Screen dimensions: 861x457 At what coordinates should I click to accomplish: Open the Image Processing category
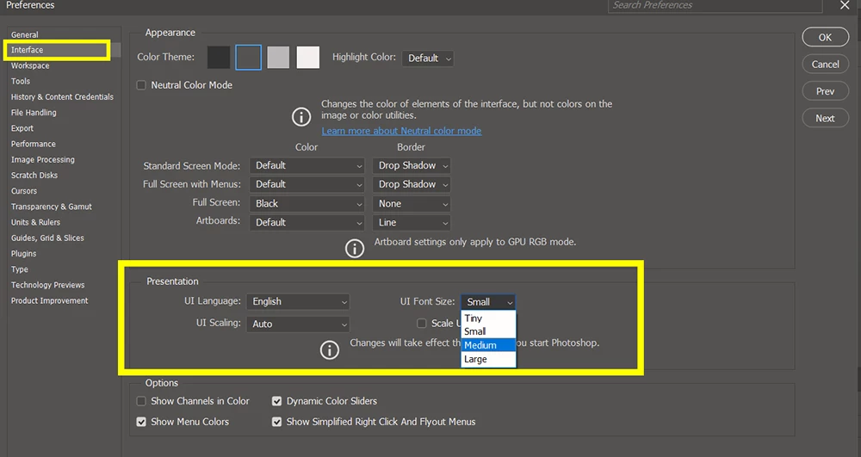[x=43, y=159]
